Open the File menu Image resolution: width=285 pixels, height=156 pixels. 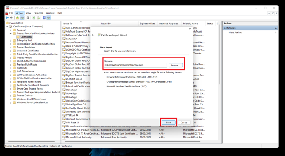point(11,13)
